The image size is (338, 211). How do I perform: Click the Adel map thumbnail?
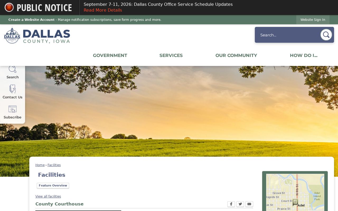[295, 192]
